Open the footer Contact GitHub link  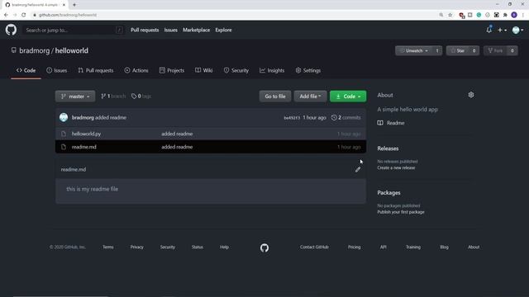click(314, 247)
